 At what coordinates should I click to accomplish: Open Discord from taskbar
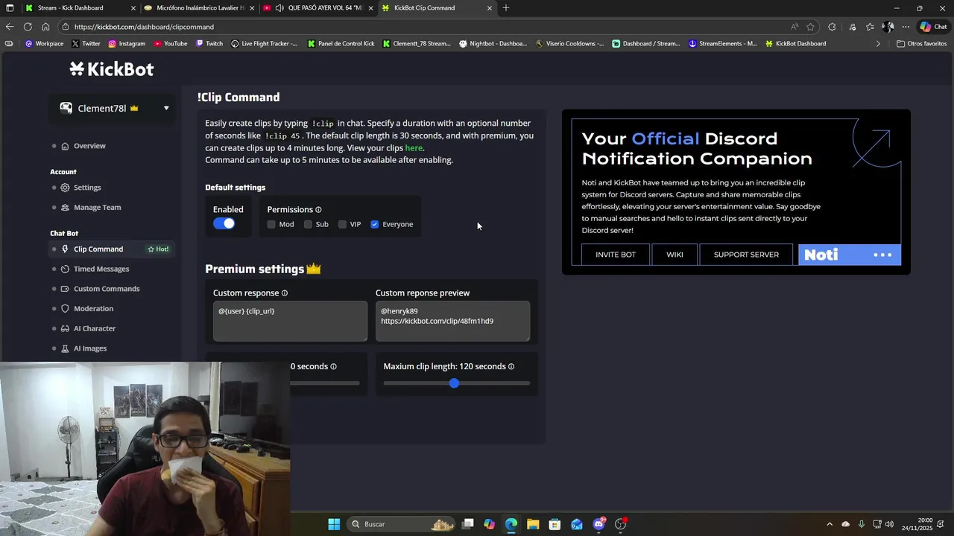(598, 524)
